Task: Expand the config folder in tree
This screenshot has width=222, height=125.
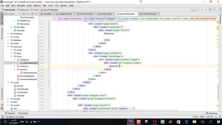Action: [x=8, y=37]
